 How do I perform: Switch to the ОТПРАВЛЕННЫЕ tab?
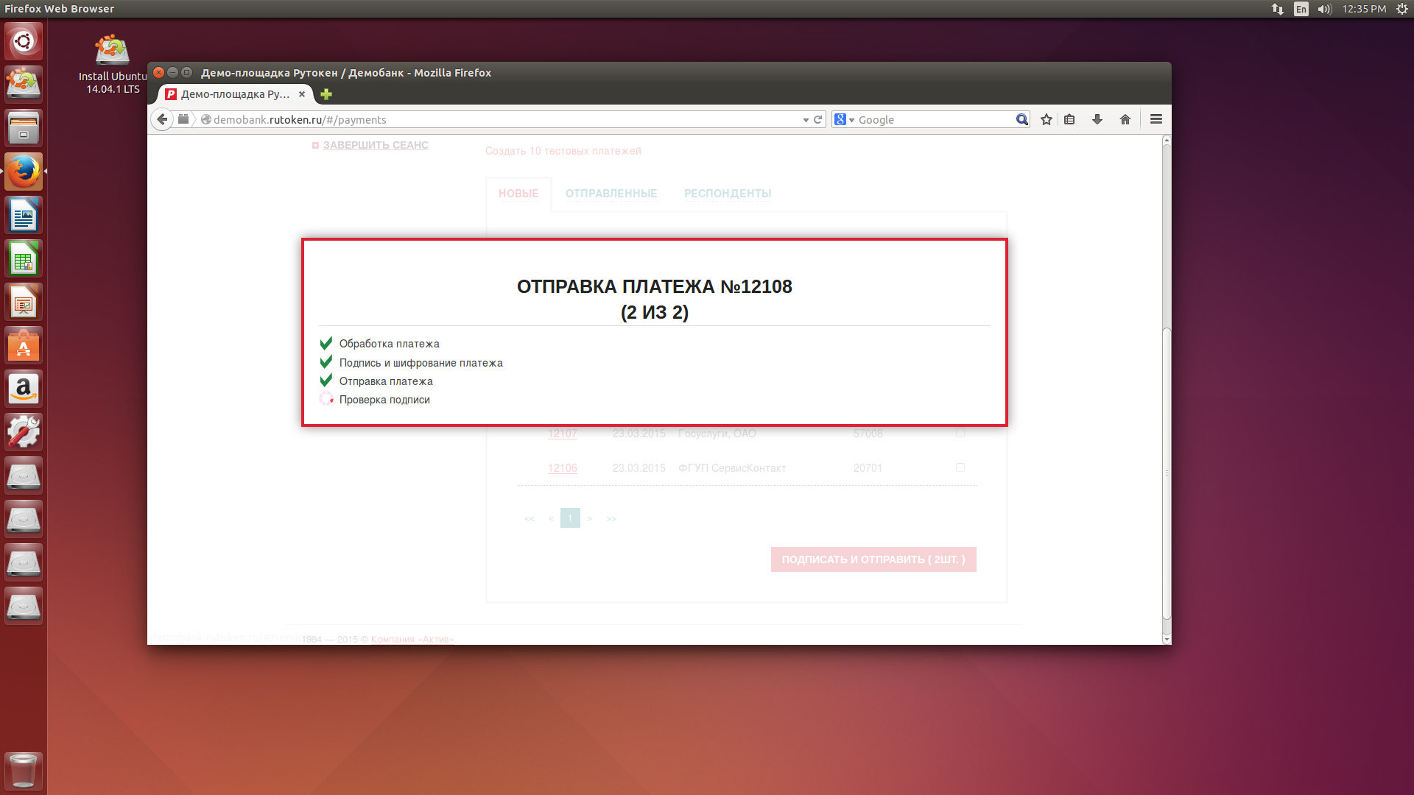click(x=611, y=194)
